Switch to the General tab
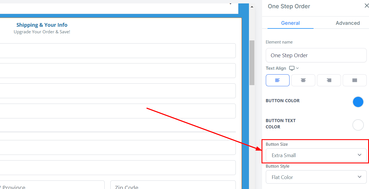Image resolution: width=369 pixels, height=189 pixels. click(x=290, y=23)
